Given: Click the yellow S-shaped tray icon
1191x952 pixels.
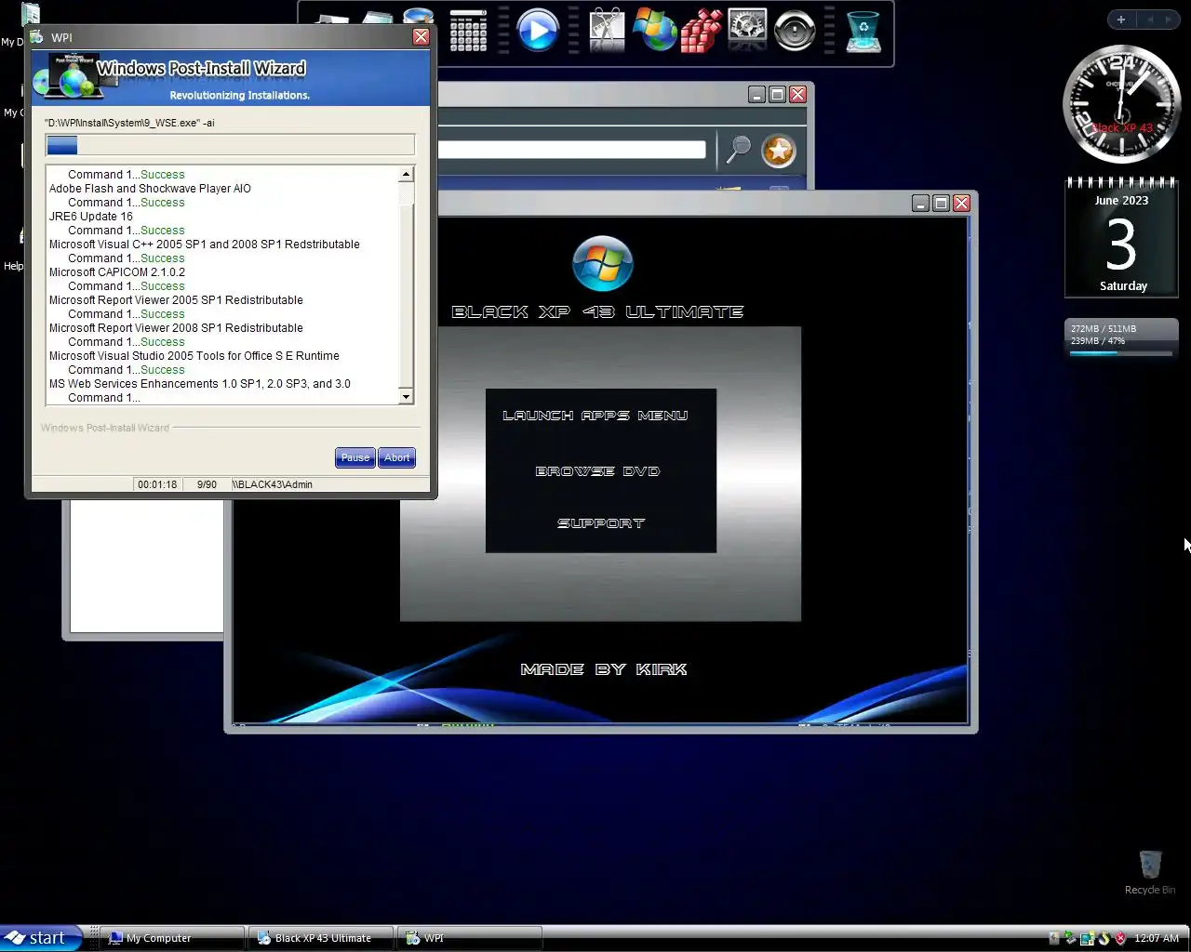Looking at the screenshot, I should [x=1104, y=938].
